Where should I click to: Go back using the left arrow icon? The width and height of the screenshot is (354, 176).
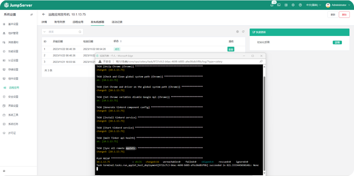tap(43, 14)
